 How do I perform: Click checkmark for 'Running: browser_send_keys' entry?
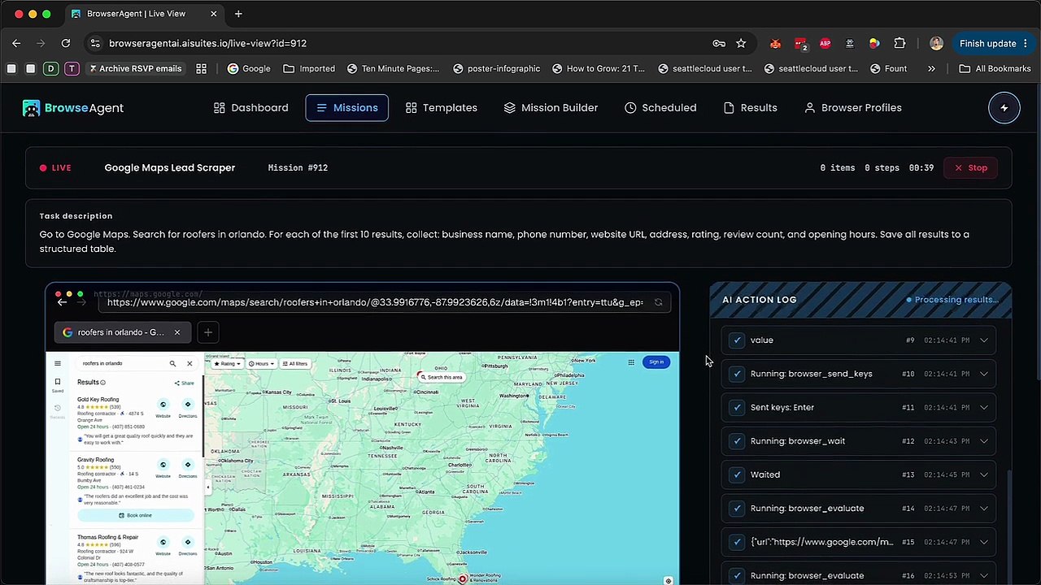tap(737, 374)
